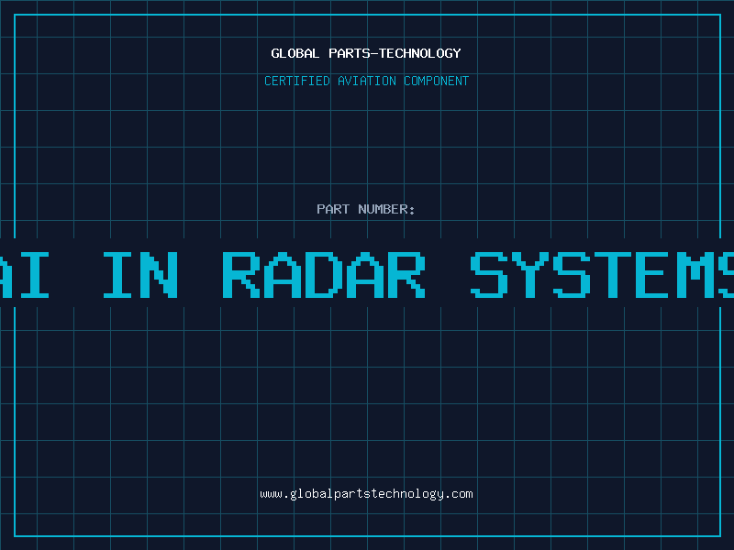
Task: Select the CERTIFIED AVIATION COMPONENT subtitle
Action: 366,81
